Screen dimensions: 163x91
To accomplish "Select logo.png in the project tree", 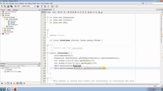I will click(x=12, y=23).
